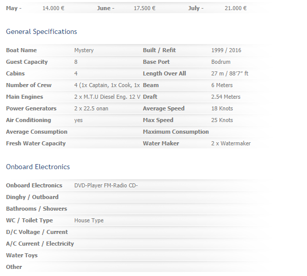Click the Water Toys row label
This screenshot has height=276, width=307.
pyautogui.click(x=22, y=255)
